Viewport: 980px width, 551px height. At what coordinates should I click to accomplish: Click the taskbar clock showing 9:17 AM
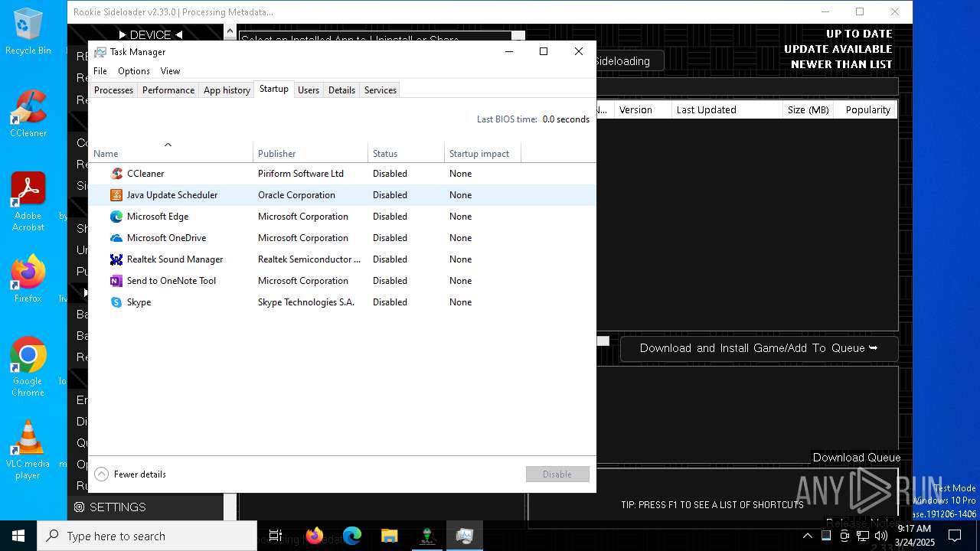914,536
